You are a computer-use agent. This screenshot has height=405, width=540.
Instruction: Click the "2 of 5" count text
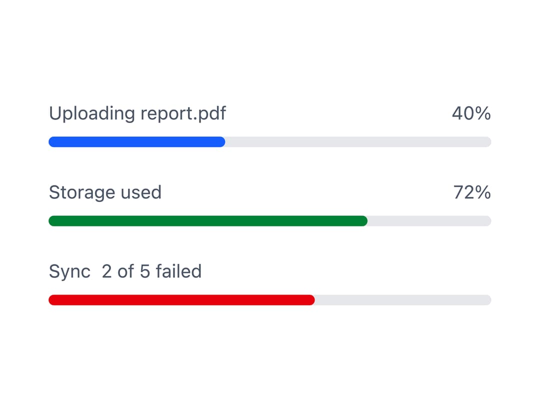(x=125, y=271)
